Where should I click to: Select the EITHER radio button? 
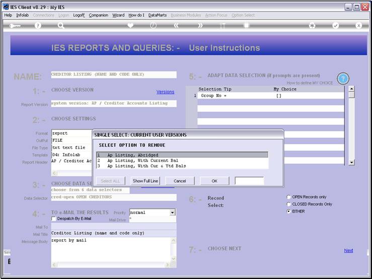[288, 211]
